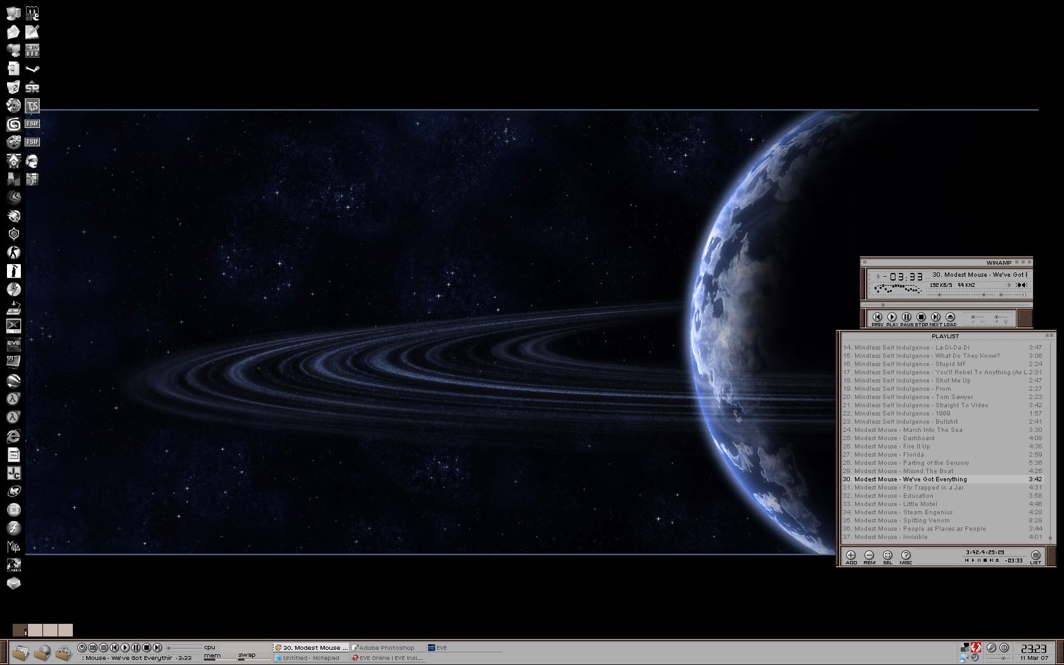Open the My Computer desktop icon

click(x=13, y=13)
